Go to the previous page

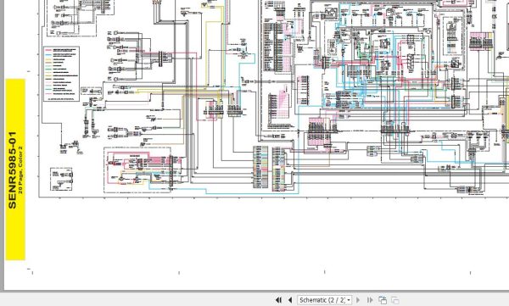290,300
